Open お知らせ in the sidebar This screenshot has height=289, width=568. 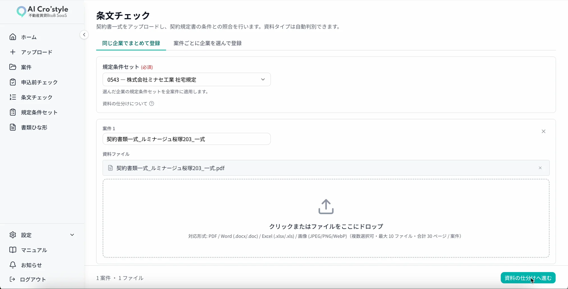(31, 265)
